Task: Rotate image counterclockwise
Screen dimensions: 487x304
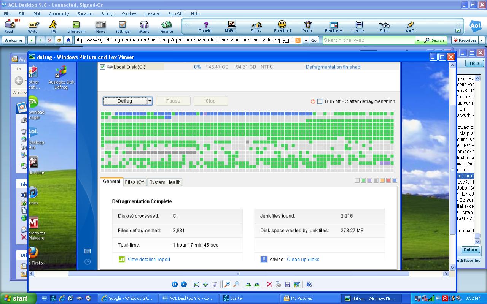Action: [x=257, y=284]
